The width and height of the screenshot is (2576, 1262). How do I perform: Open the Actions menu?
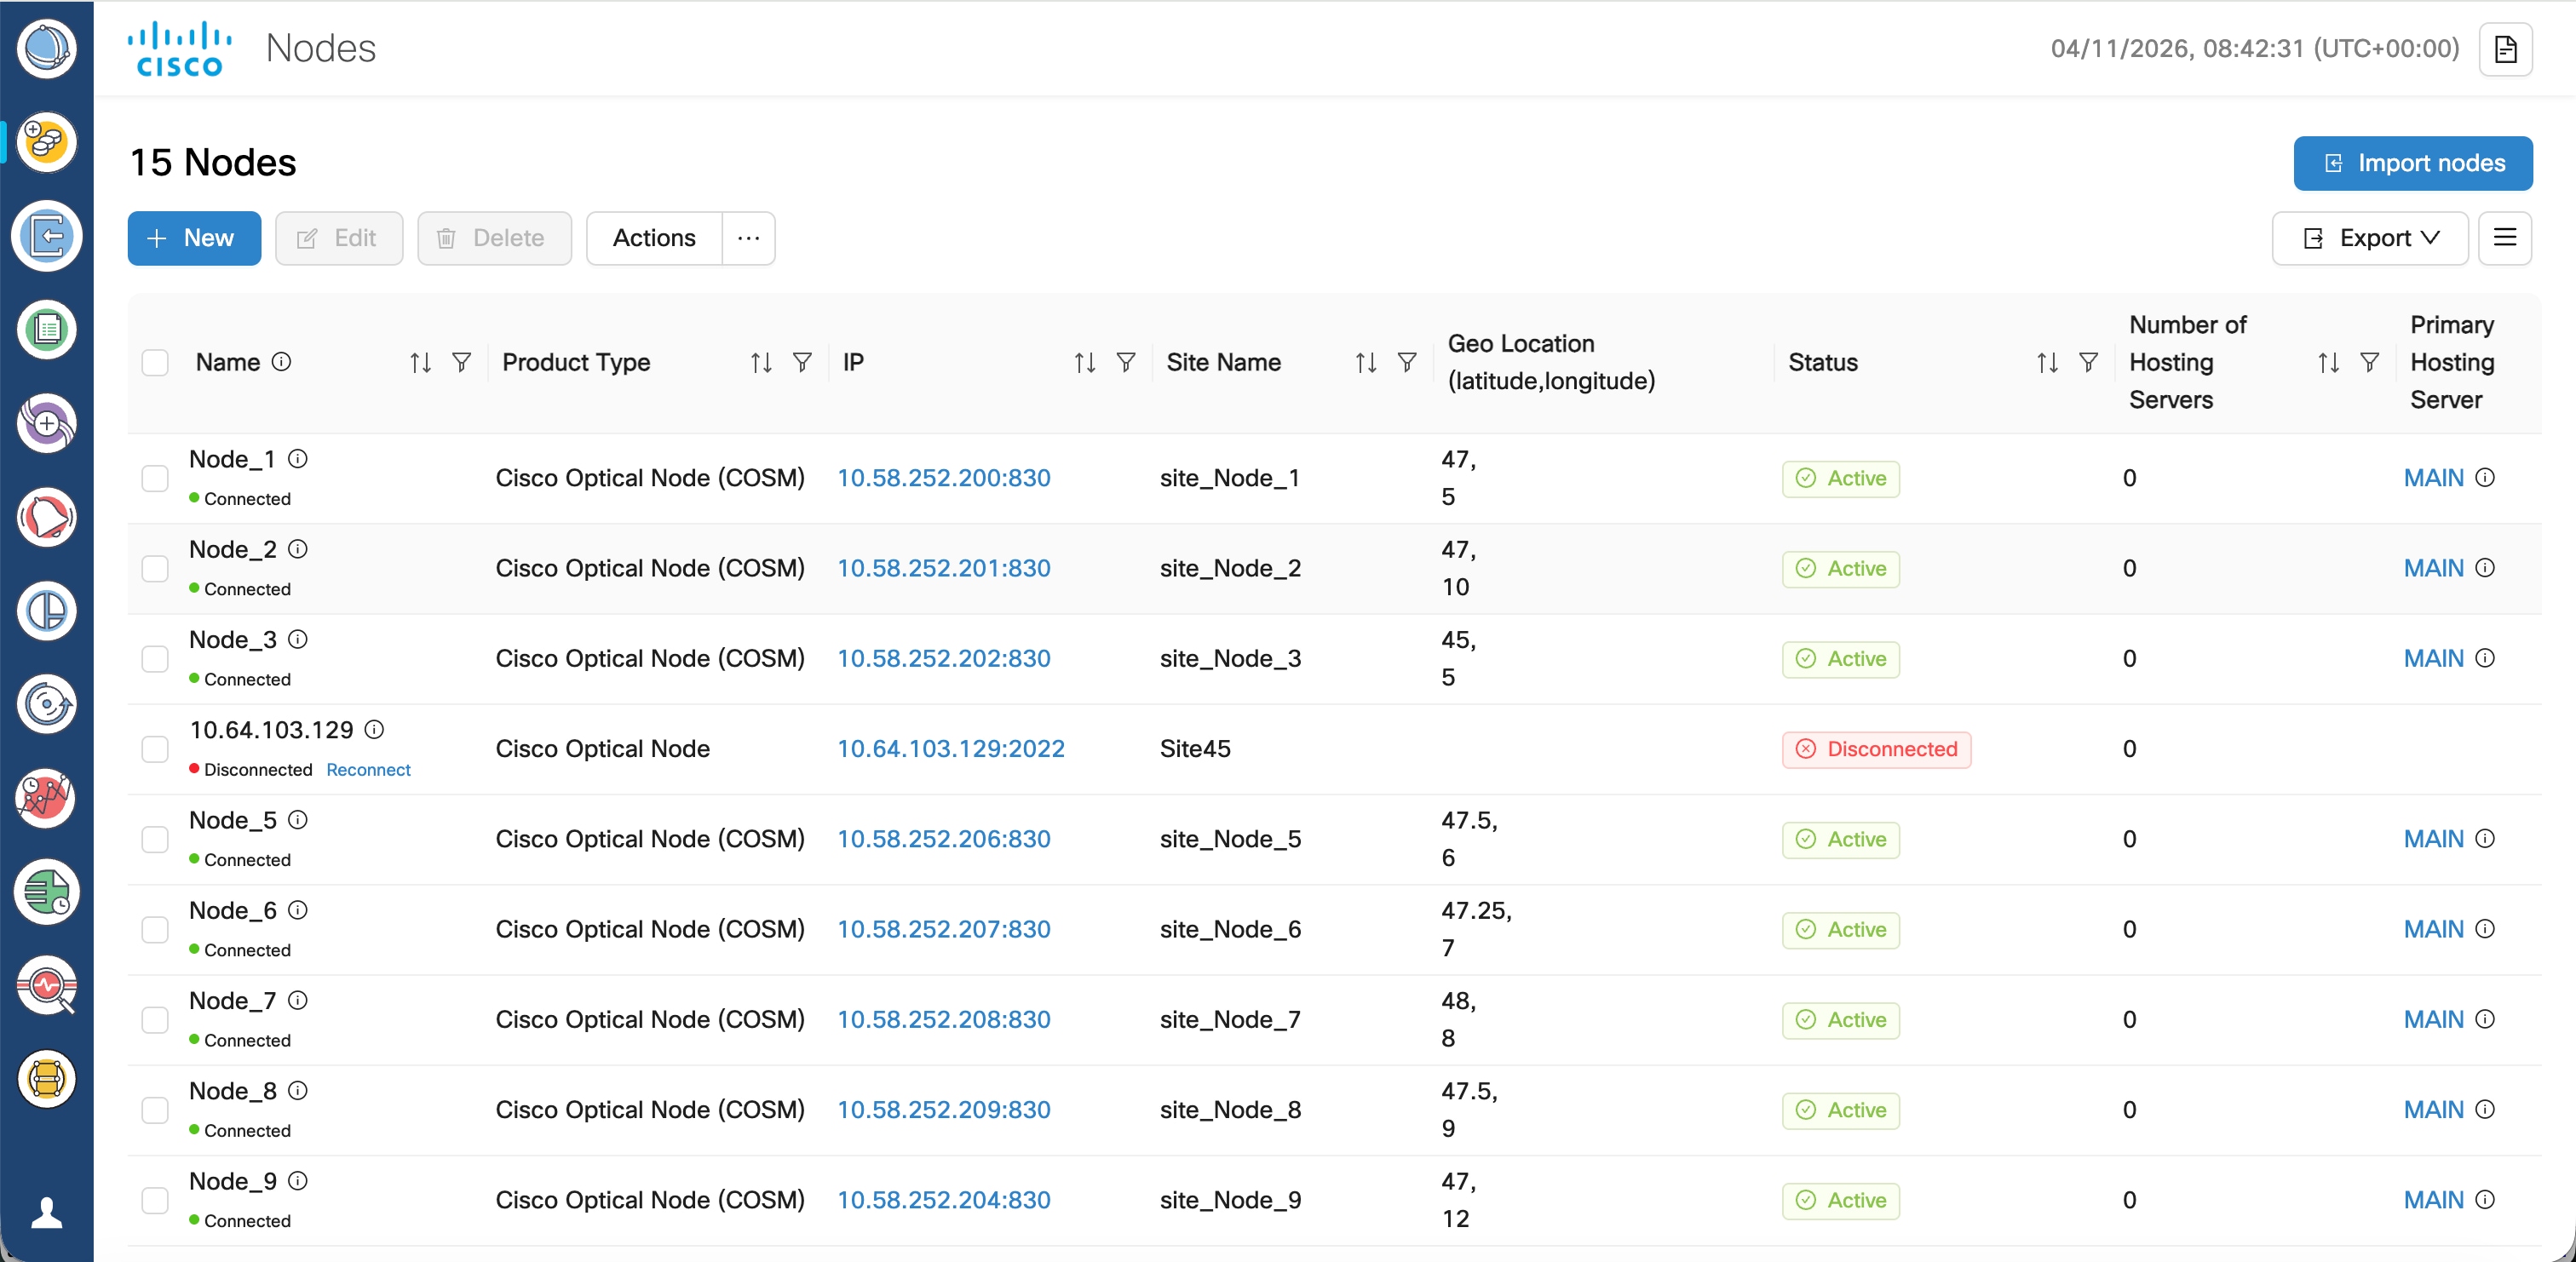click(x=654, y=238)
